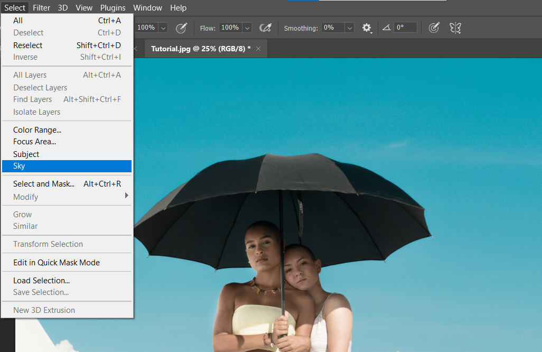Open Select and Mask option
This screenshot has width=542, height=352.
coord(44,184)
